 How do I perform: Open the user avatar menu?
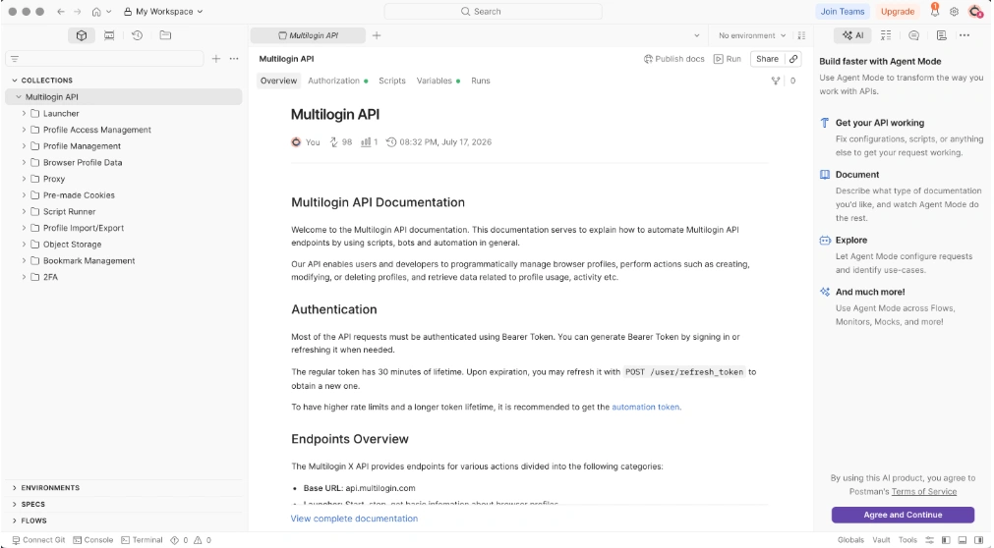(975, 12)
